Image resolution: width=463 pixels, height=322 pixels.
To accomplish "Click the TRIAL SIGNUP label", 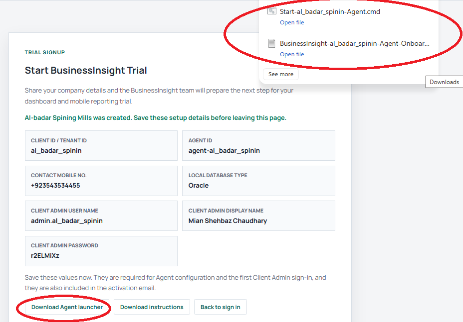I will (45, 52).
